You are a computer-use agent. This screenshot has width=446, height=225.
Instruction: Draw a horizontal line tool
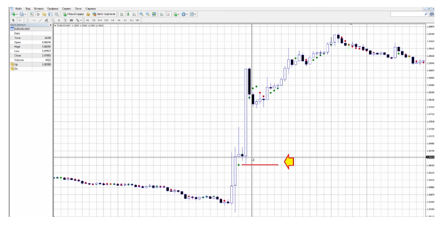pos(34,20)
